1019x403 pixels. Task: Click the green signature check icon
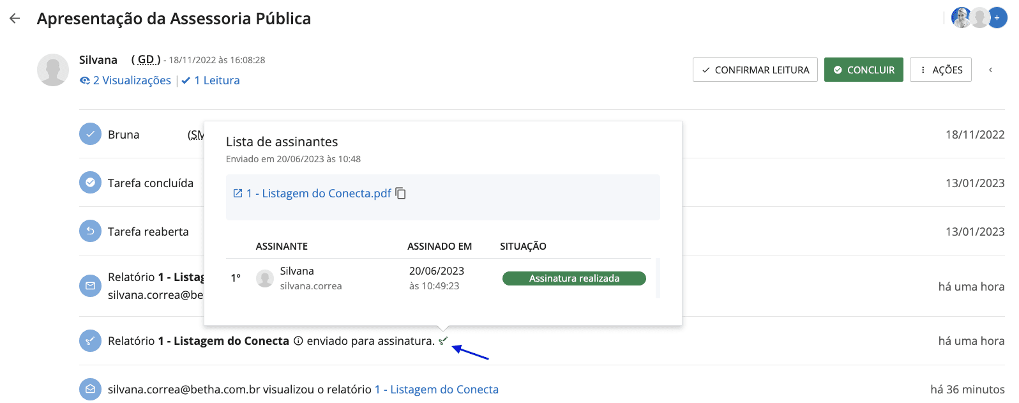(443, 341)
